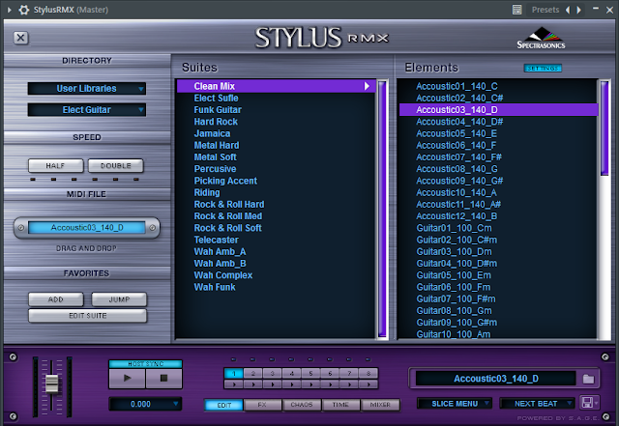Toggle HALF speed
The width and height of the screenshot is (619, 426).
coord(56,166)
